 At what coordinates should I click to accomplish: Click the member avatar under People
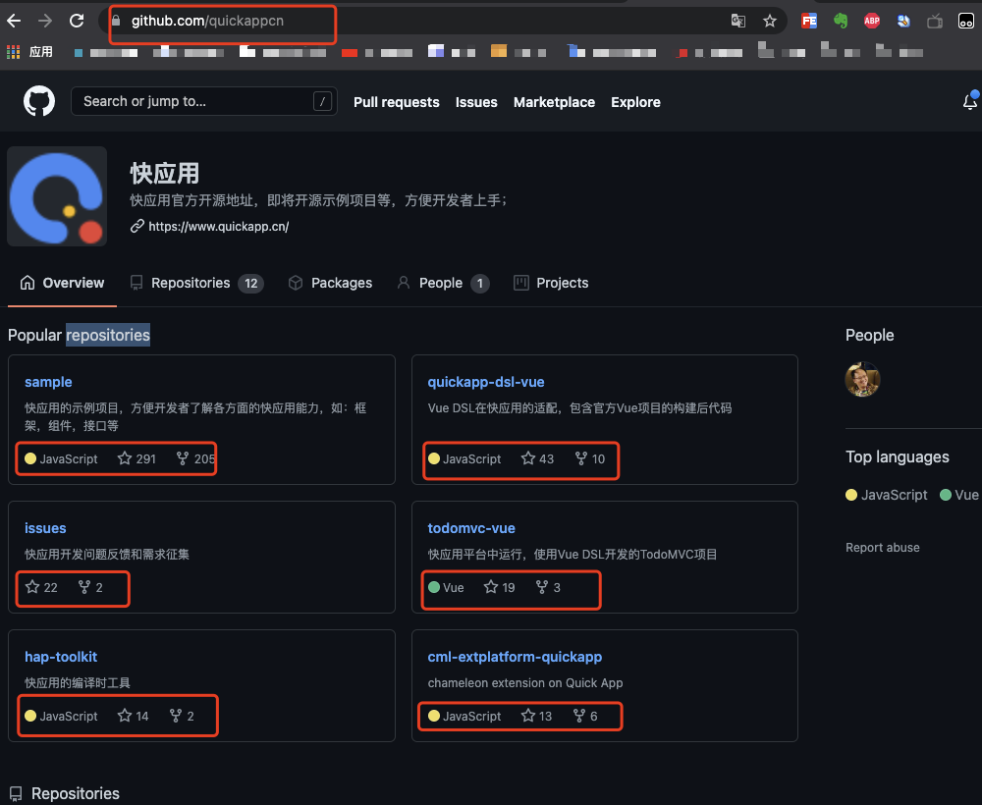pos(862,379)
